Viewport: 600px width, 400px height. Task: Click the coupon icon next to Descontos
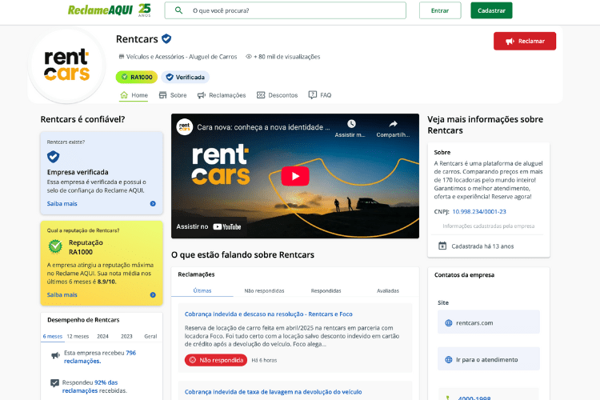(261, 95)
